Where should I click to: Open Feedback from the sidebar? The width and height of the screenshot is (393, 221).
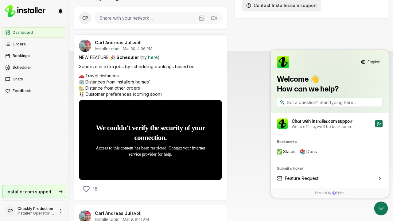click(x=34, y=91)
